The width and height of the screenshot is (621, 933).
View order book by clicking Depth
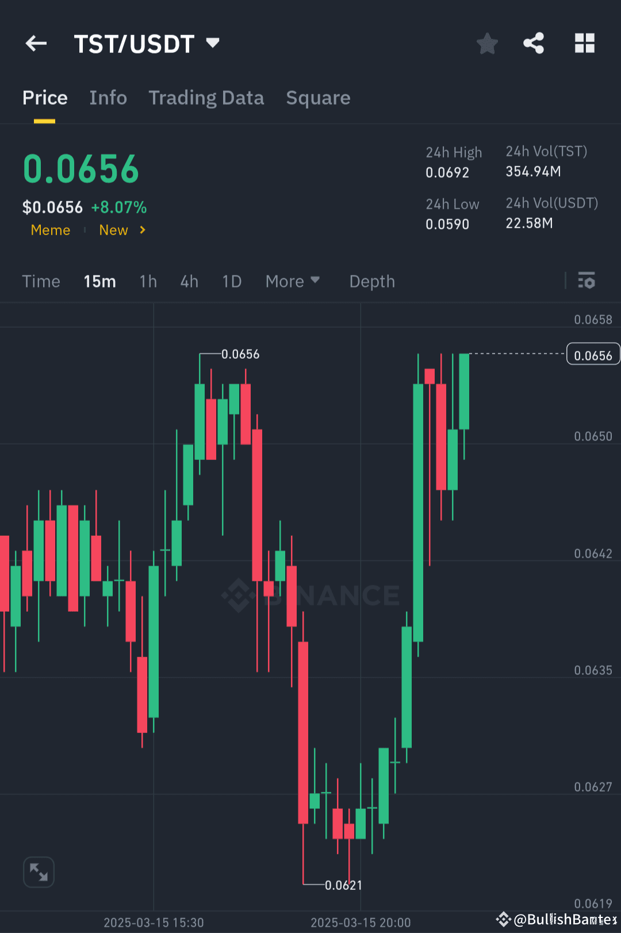click(372, 281)
